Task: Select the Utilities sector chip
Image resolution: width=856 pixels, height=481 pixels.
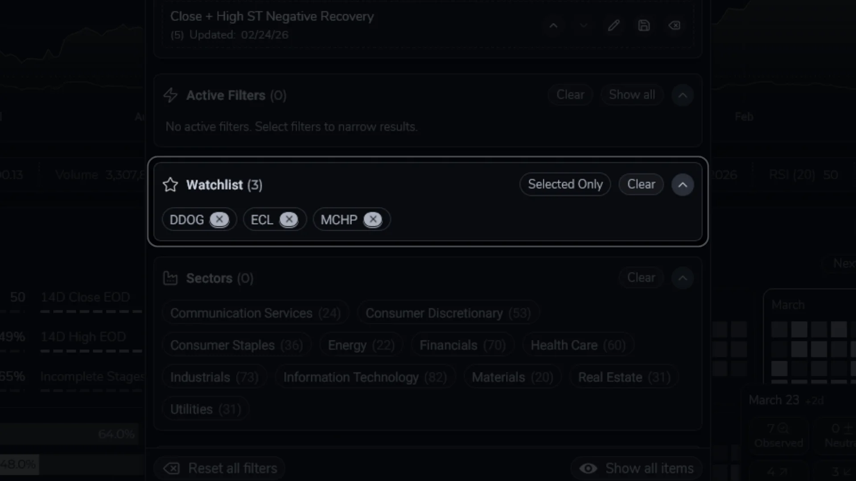Action: click(x=205, y=408)
